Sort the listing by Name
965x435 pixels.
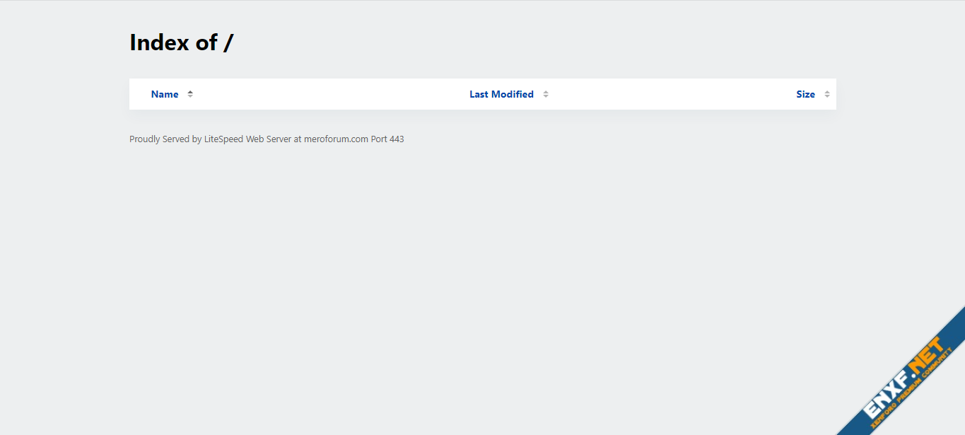[x=165, y=94]
